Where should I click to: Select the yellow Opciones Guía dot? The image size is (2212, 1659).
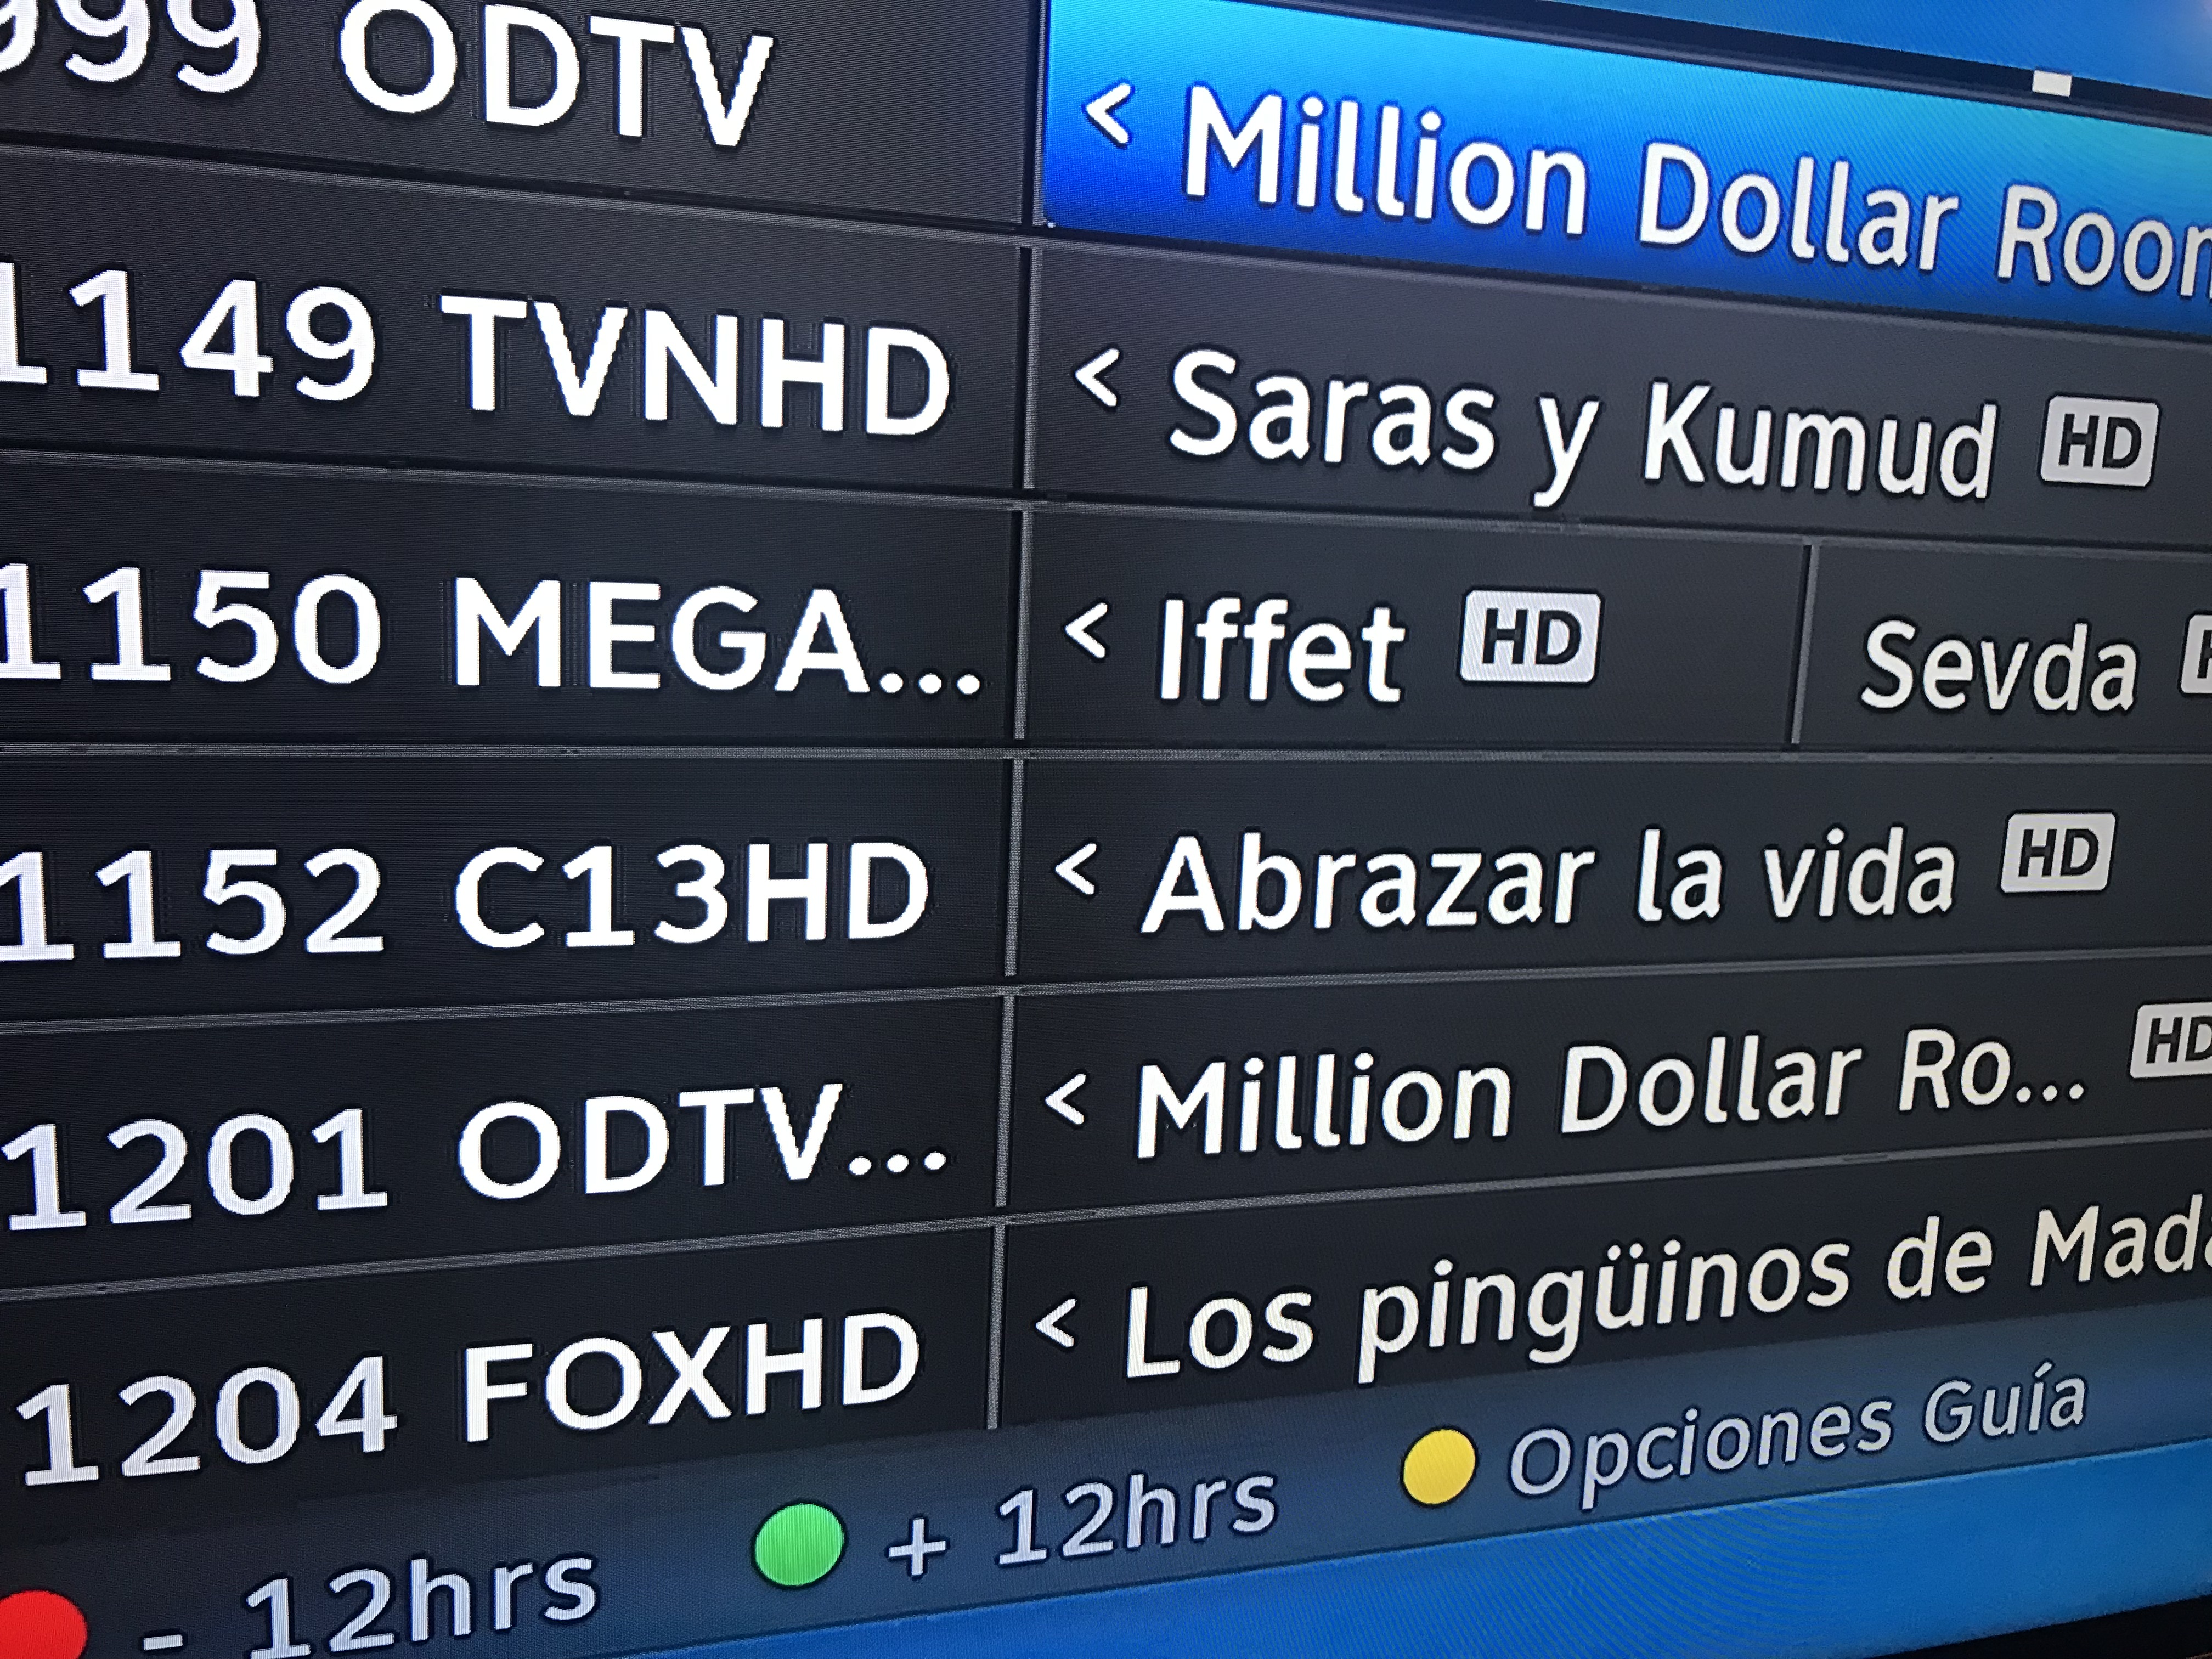tap(1439, 1466)
